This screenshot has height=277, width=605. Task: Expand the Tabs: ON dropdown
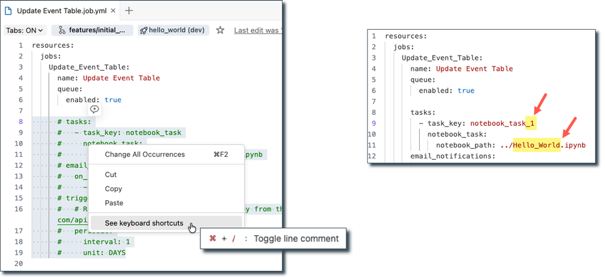(x=25, y=30)
